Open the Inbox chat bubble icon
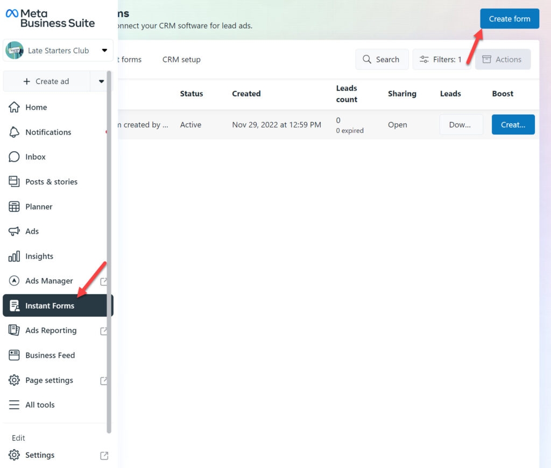The image size is (551, 468). tap(14, 157)
